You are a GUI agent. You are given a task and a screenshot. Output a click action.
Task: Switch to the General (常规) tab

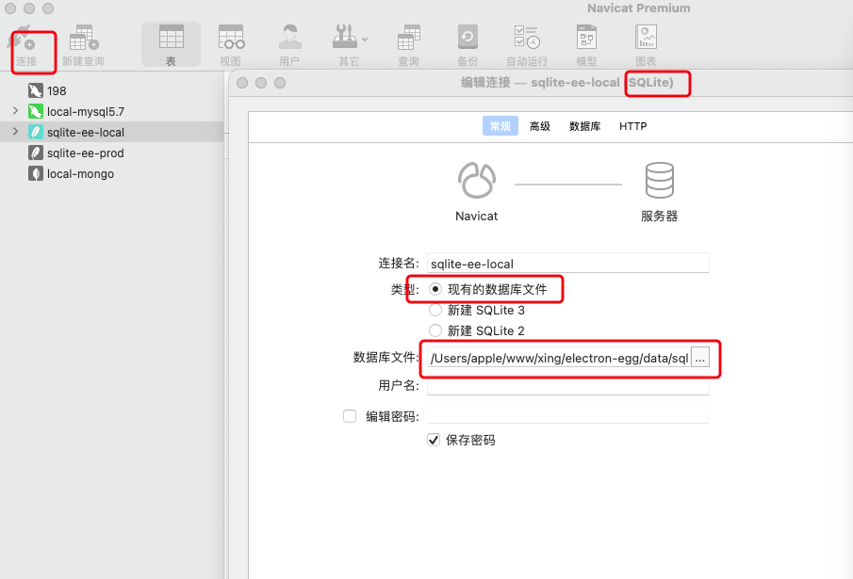(x=500, y=126)
